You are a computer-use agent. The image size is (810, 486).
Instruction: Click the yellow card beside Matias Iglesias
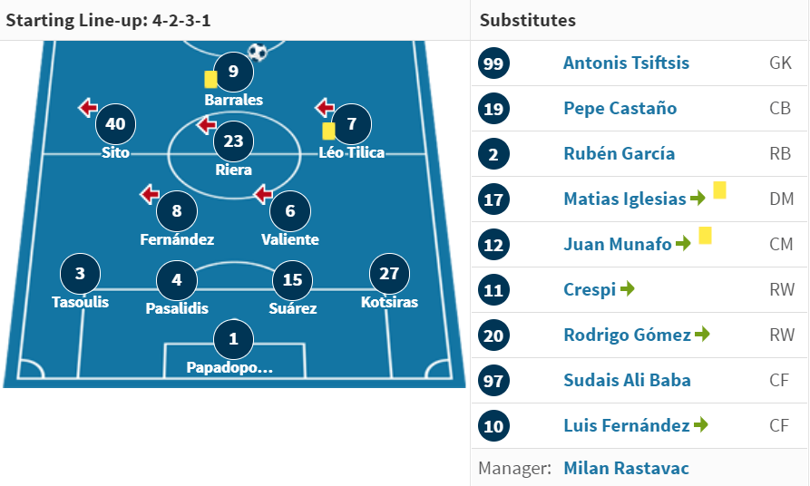click(x=719, y=190)
